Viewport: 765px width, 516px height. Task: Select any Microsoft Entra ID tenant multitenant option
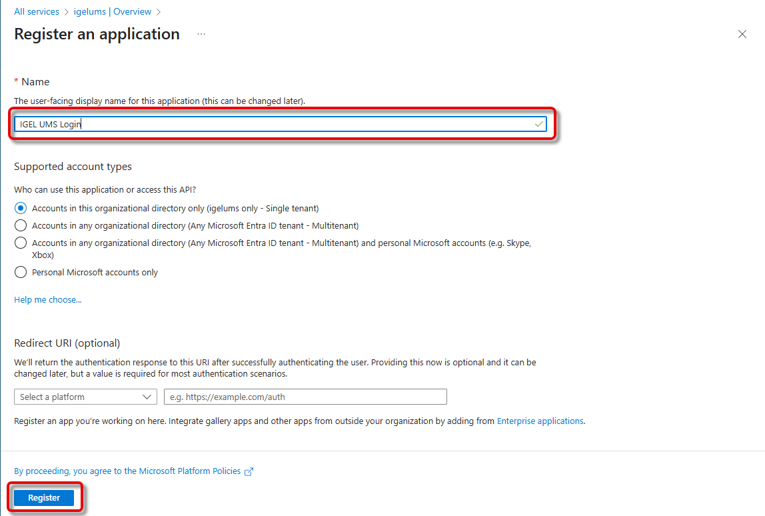[21, 225]
